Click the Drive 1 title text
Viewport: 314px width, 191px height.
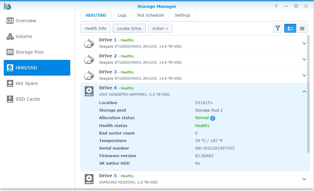108,40
